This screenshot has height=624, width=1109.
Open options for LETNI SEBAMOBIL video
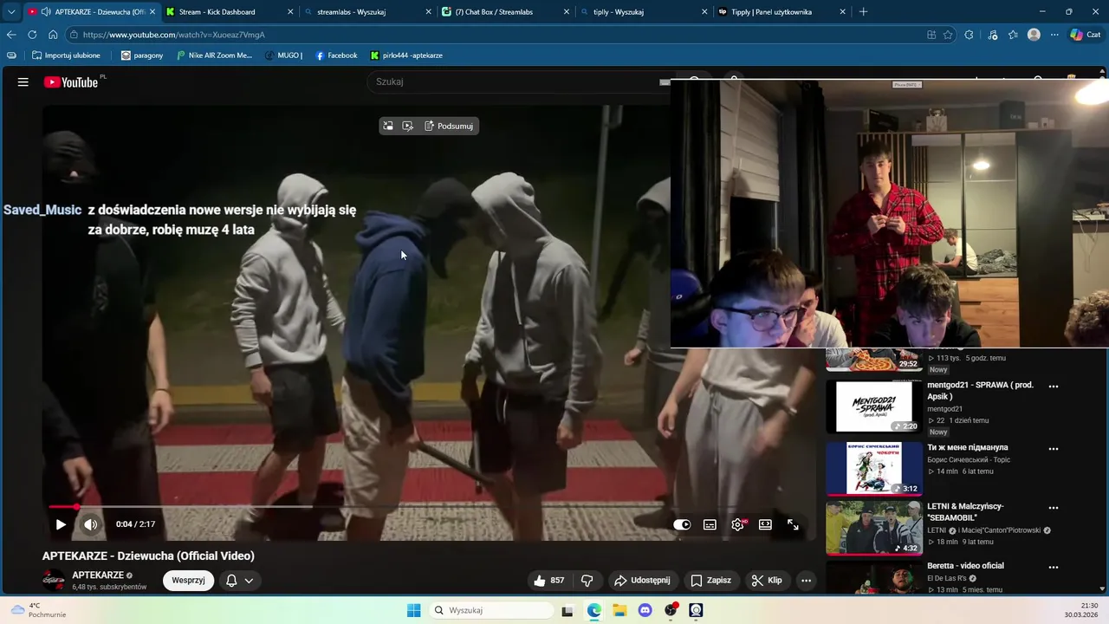click(x=1054, y=508)
